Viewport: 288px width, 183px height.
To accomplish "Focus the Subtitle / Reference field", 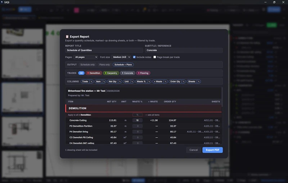I will pos(184,50).
